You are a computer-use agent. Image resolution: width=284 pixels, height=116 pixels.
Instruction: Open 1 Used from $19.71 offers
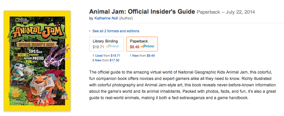coord(106,56)
